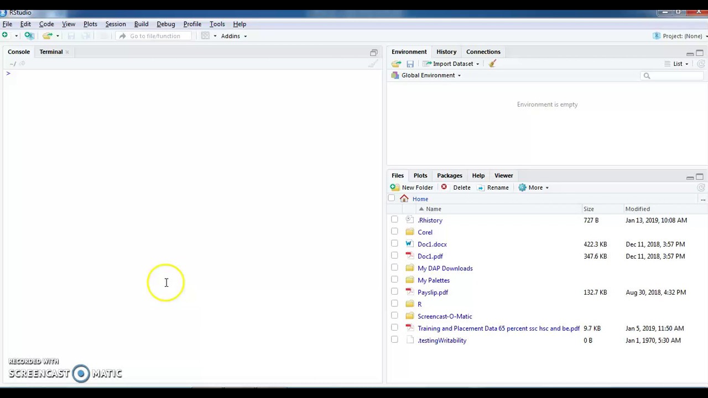Click the Delete button in Files pane
This screenshot has width=708, height=398.
point(456,187)
